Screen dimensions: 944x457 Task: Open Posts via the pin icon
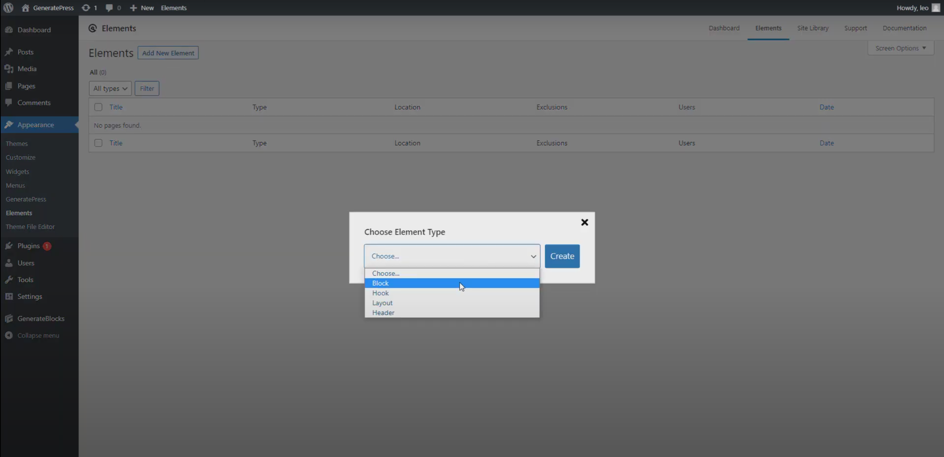point(9,52)
